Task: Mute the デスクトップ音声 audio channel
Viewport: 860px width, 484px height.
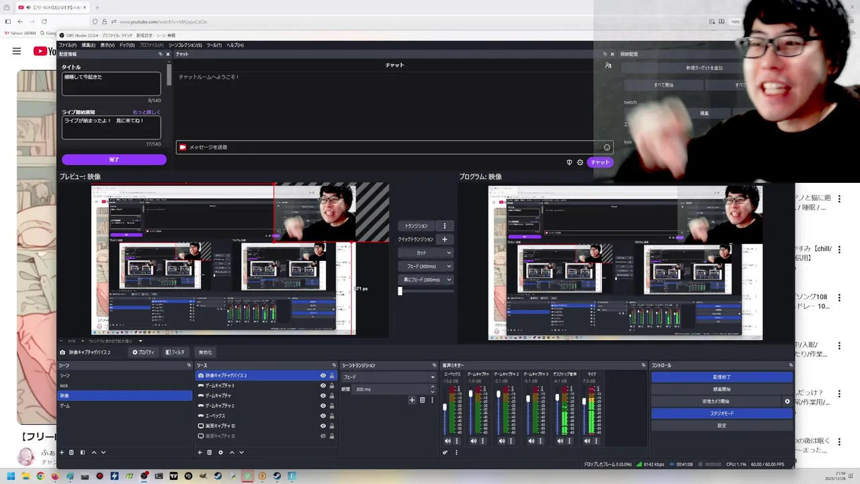Action: [559, 441]
